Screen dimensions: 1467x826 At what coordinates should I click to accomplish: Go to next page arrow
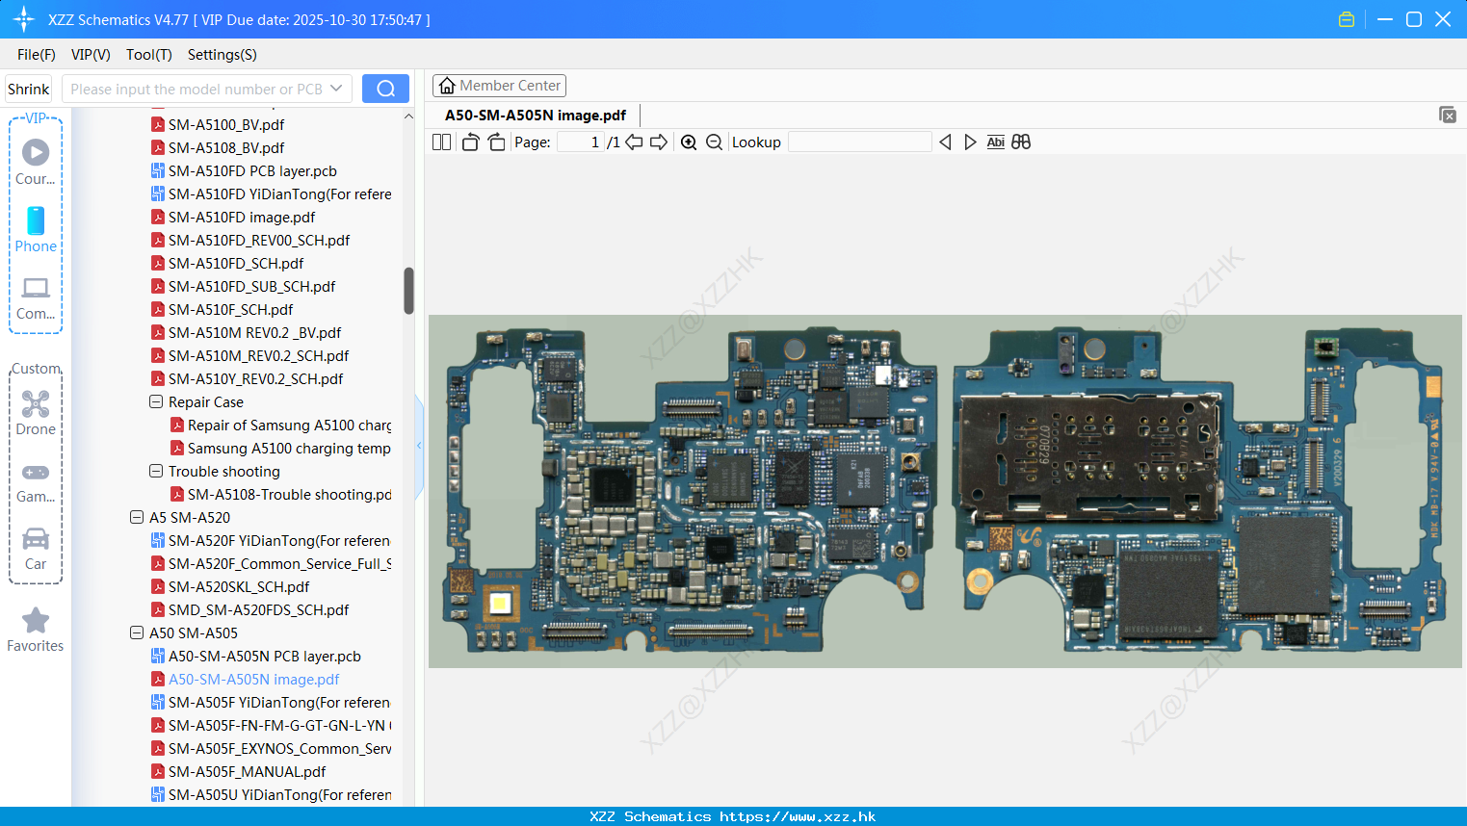pyautogui.click(x=659, y=142)
